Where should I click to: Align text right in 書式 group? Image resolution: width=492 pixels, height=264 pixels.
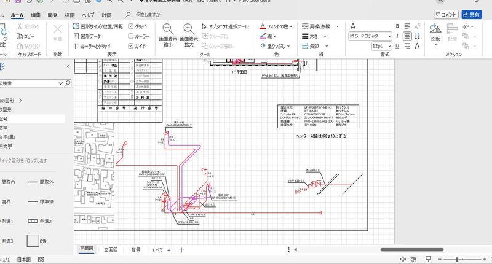tap(407, 46)
